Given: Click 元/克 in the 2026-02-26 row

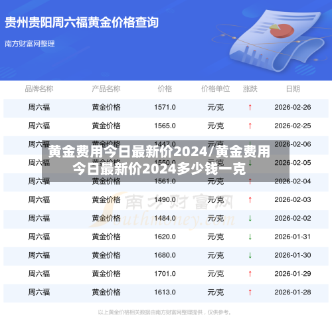Looking at the screenshot, I should point(216,108).
